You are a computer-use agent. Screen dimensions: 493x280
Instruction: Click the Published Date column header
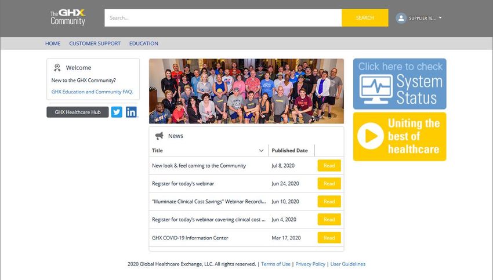pos(289,151)
